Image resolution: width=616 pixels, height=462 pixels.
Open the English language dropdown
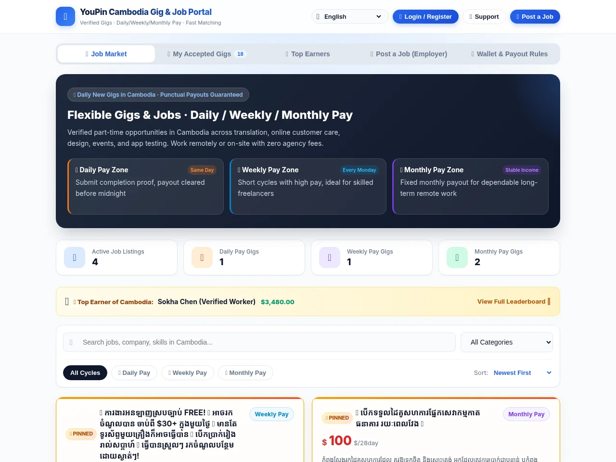(350, 16)
